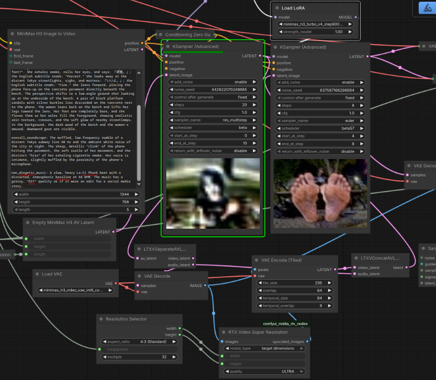Click prompt scrollbar up arrow

pyautogui.click(x=139, y=73)
